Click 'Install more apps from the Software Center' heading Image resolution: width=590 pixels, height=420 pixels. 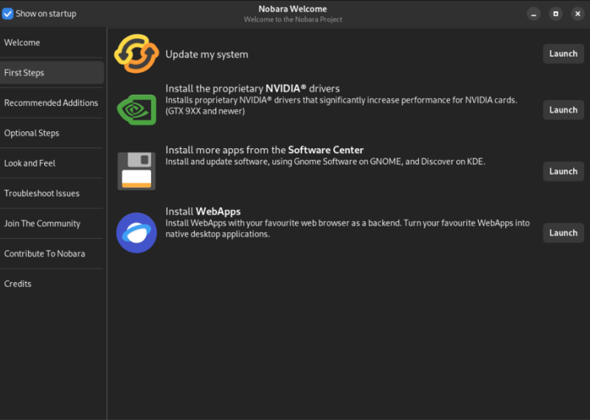[265, 150]
